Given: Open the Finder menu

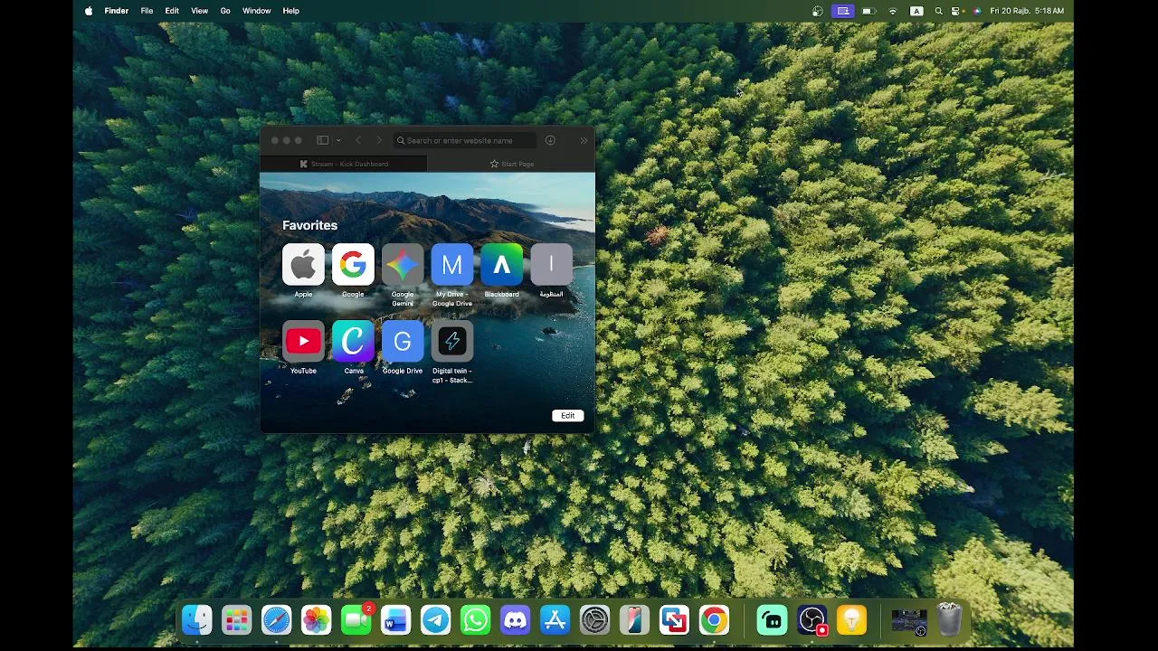Looking at the screenshot, I should point(117,11).
